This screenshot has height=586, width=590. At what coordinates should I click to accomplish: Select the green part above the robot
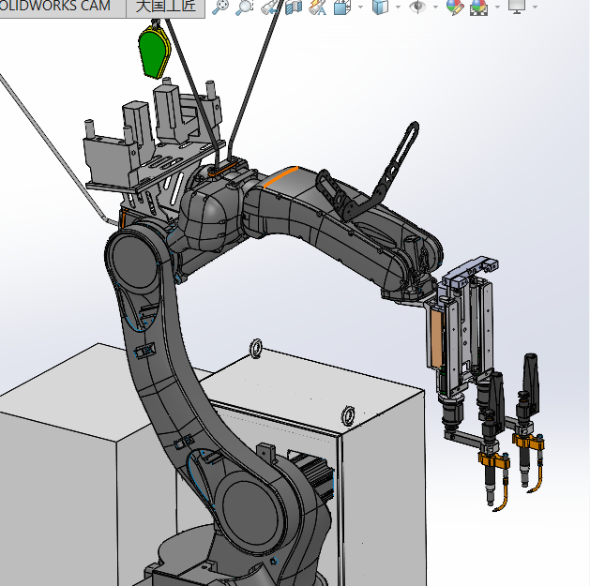pos(152,53)
